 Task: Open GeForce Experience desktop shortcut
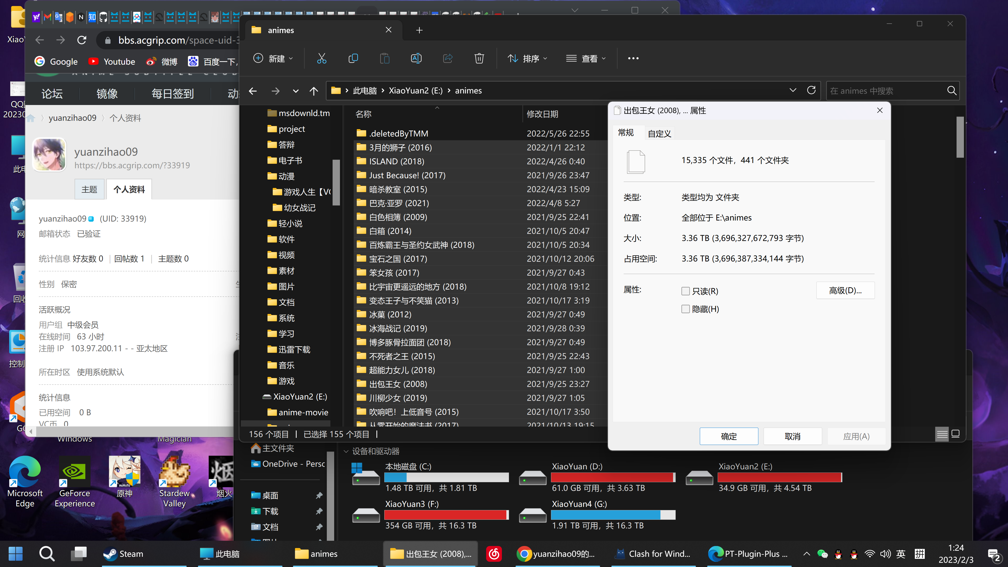click(x=74, y=482)
